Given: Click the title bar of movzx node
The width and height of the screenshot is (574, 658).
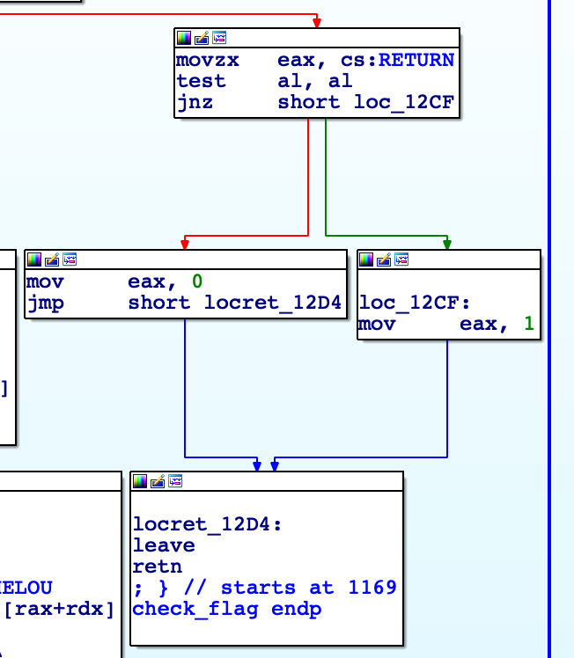Looking at the screenshot, I should click(x=317, y=38).
